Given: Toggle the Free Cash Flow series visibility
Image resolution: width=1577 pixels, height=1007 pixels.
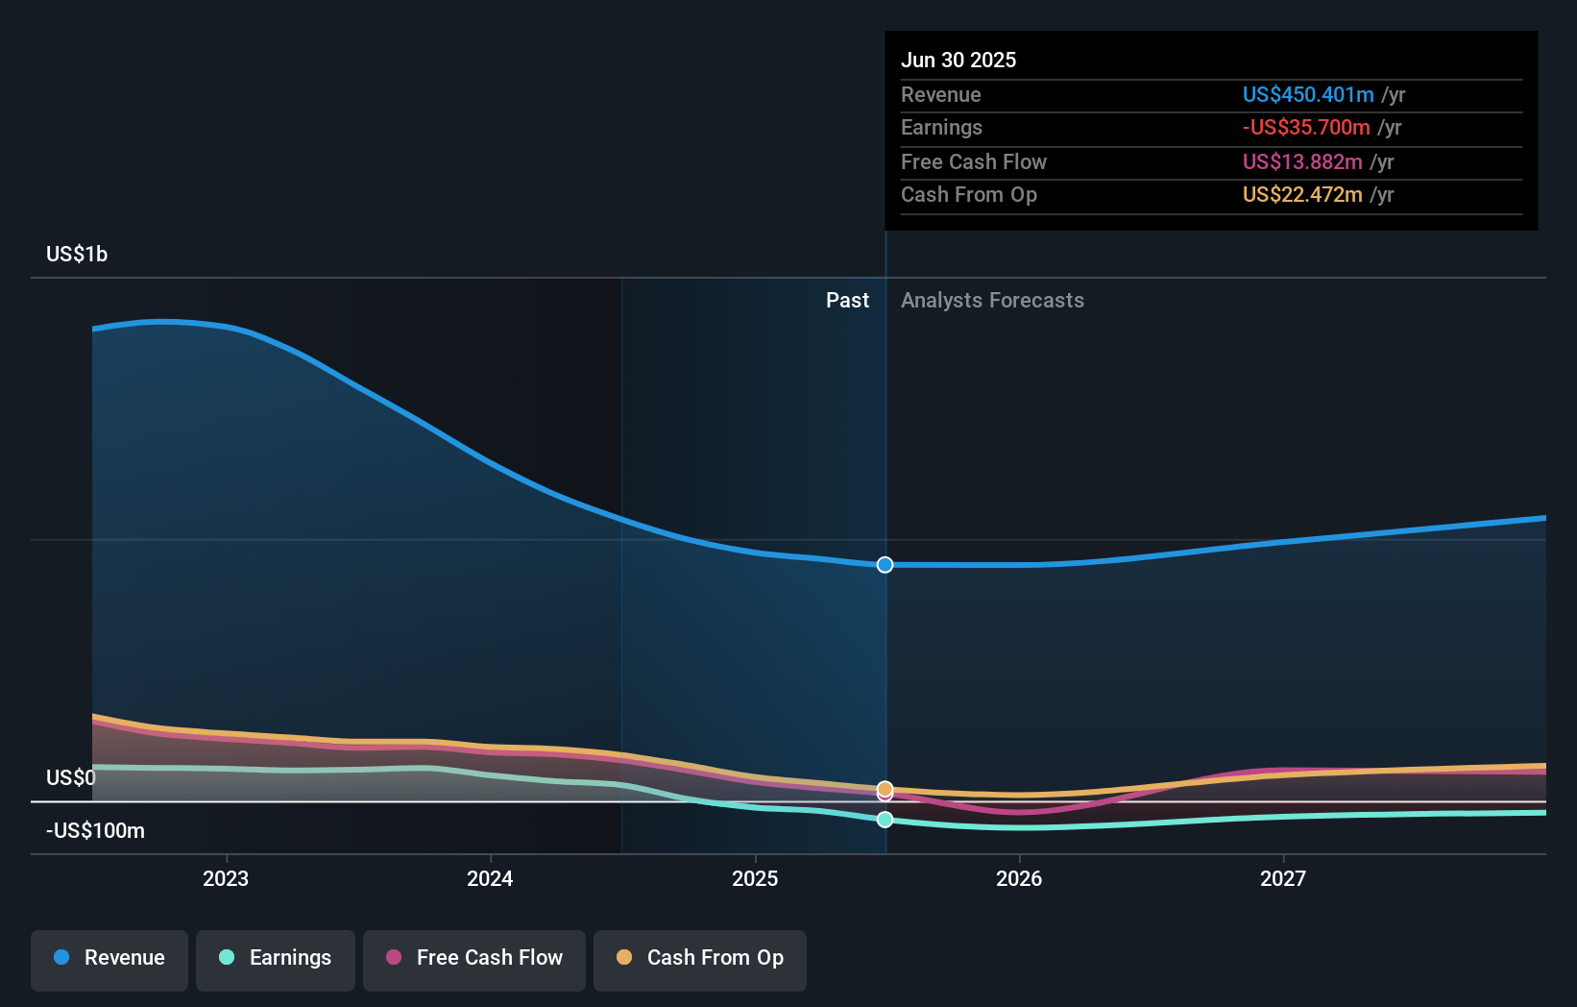Looking at the screenshot, I should tap(474, 958).
